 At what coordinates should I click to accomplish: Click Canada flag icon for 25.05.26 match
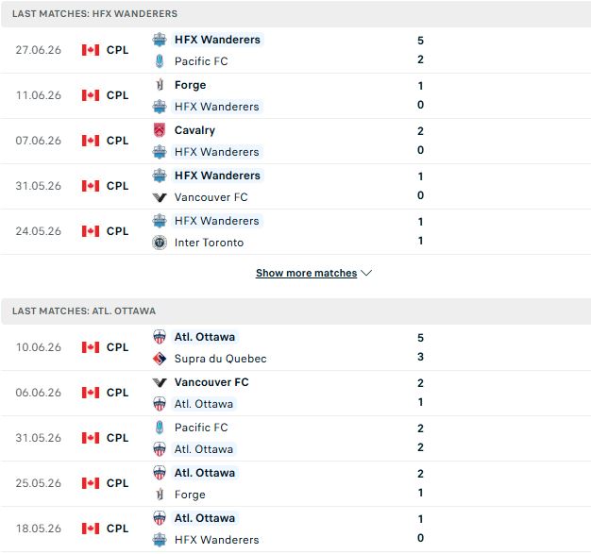(91, 483)
